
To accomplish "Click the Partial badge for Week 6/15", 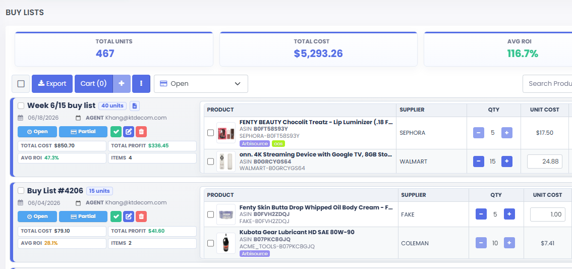I will [x=83, y=132].
